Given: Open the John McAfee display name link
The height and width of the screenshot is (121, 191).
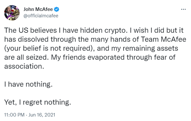Looking at the screenshot, I should (x=38, y=9).
